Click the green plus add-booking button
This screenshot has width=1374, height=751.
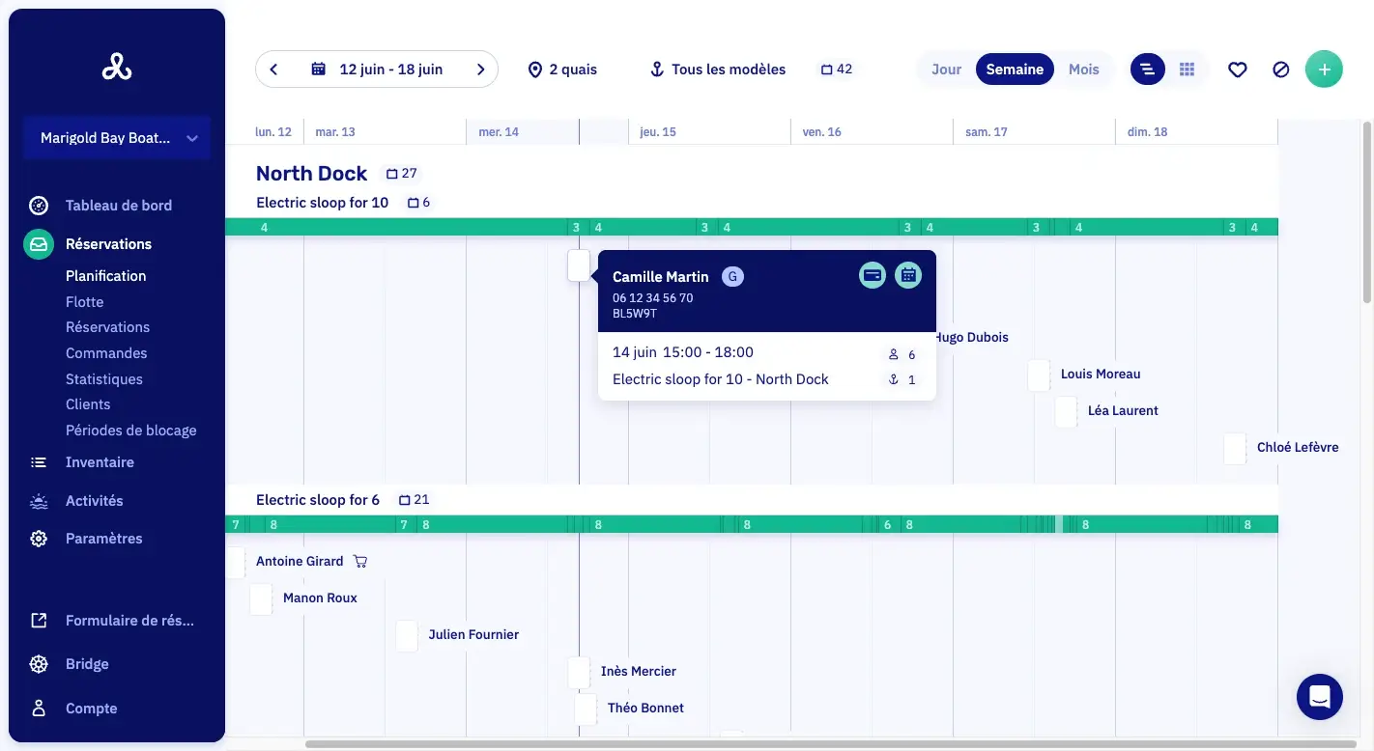[x=1324, y=70]
